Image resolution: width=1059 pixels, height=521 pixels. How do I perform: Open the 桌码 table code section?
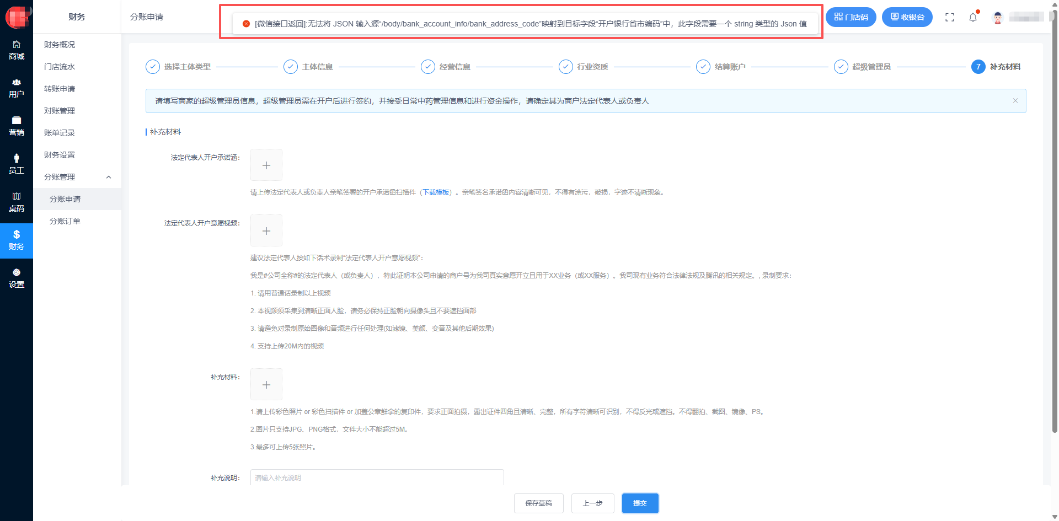(x=17, y=202)
